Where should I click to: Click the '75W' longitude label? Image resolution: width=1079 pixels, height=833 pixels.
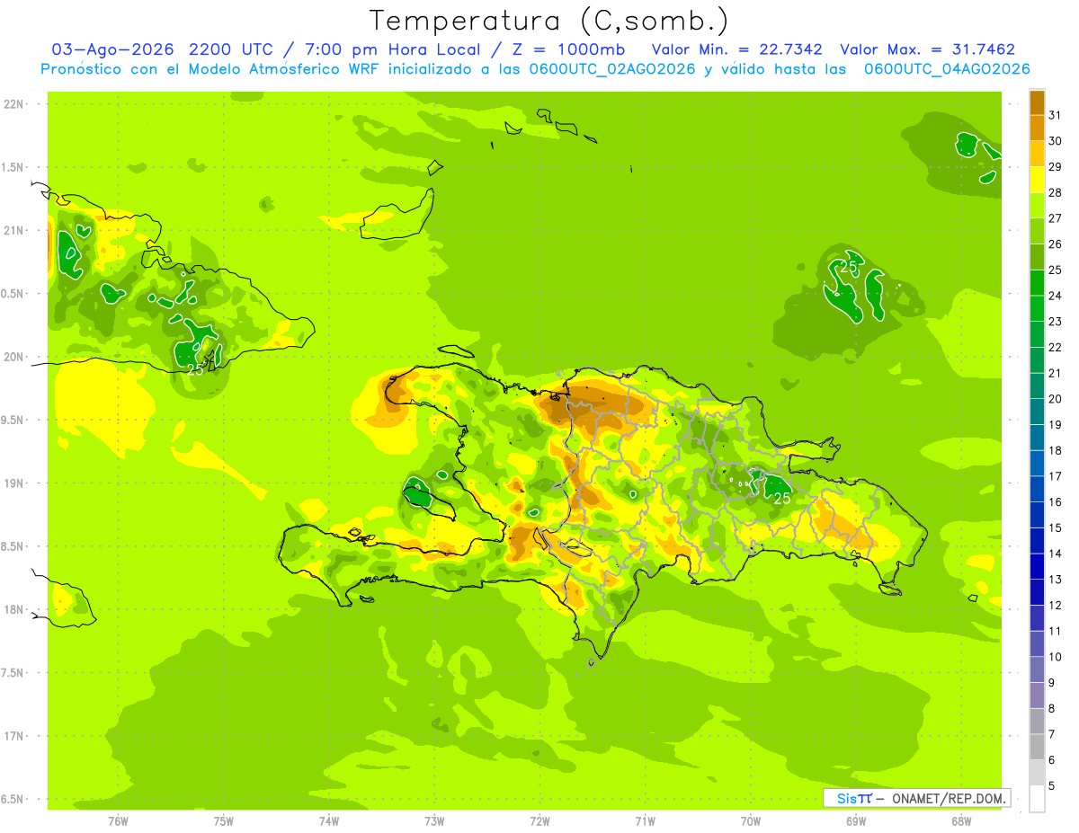[223, 820]
